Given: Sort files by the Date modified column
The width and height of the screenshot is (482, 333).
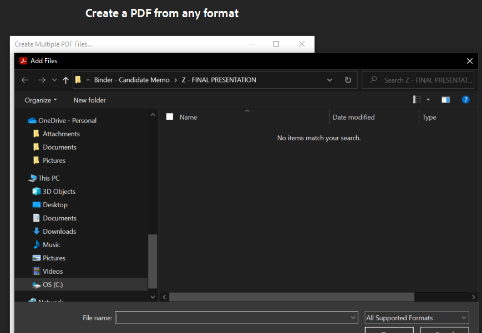Looking at the screenshot, I should tap(353, 117).
